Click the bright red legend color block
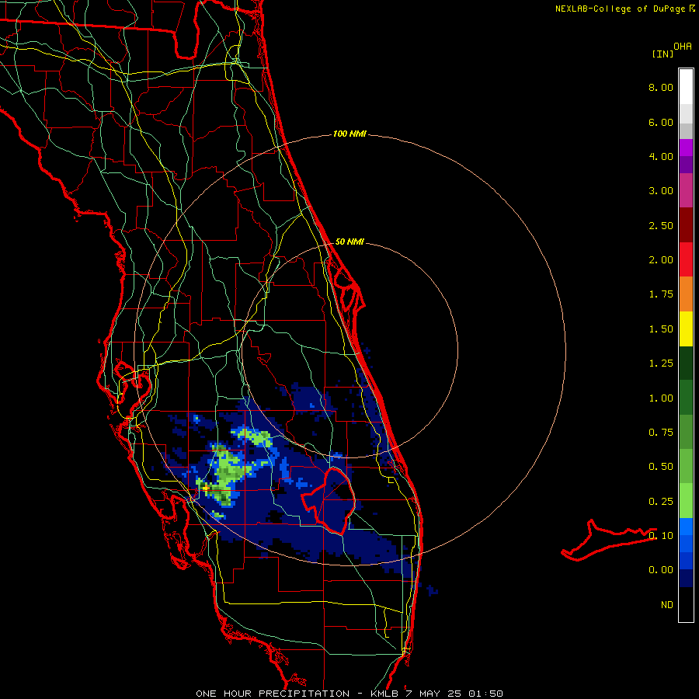The height and width of the screenshot is (699, 699). 686,259
